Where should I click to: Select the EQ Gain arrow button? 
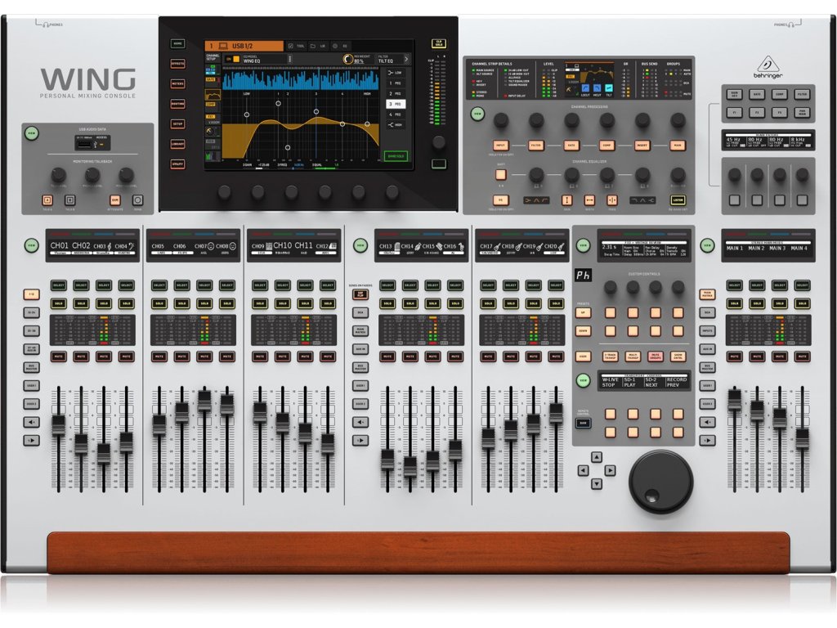pos(567,200)
